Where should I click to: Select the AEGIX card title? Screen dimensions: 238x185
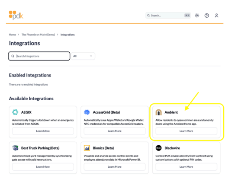point(26,112)
